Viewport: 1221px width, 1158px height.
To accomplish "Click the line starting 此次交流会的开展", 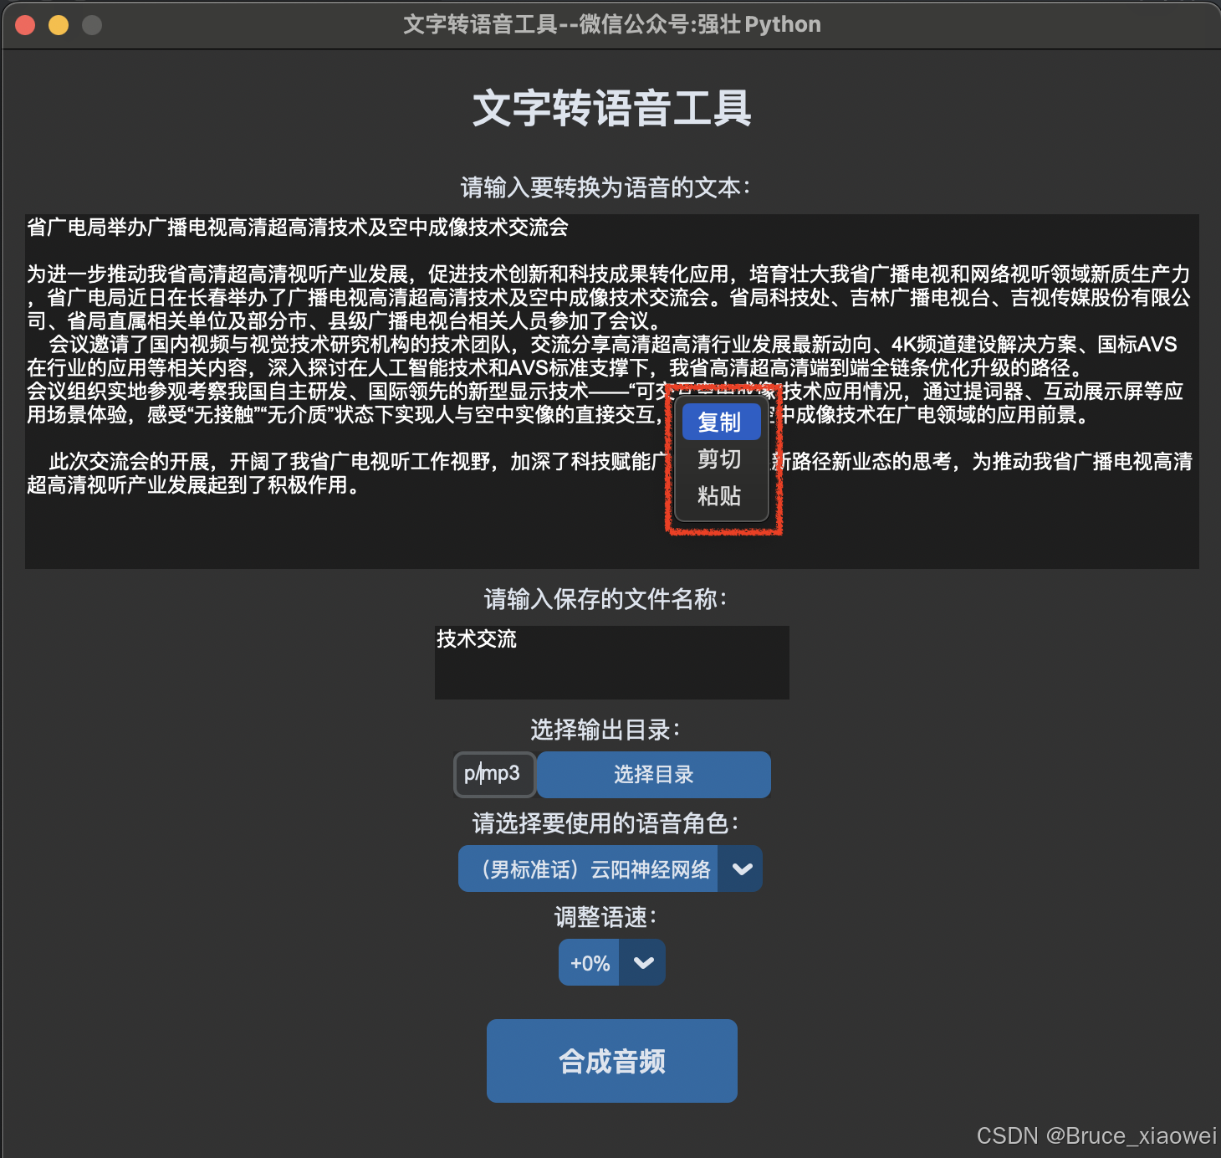I will [x=621, y=462].
